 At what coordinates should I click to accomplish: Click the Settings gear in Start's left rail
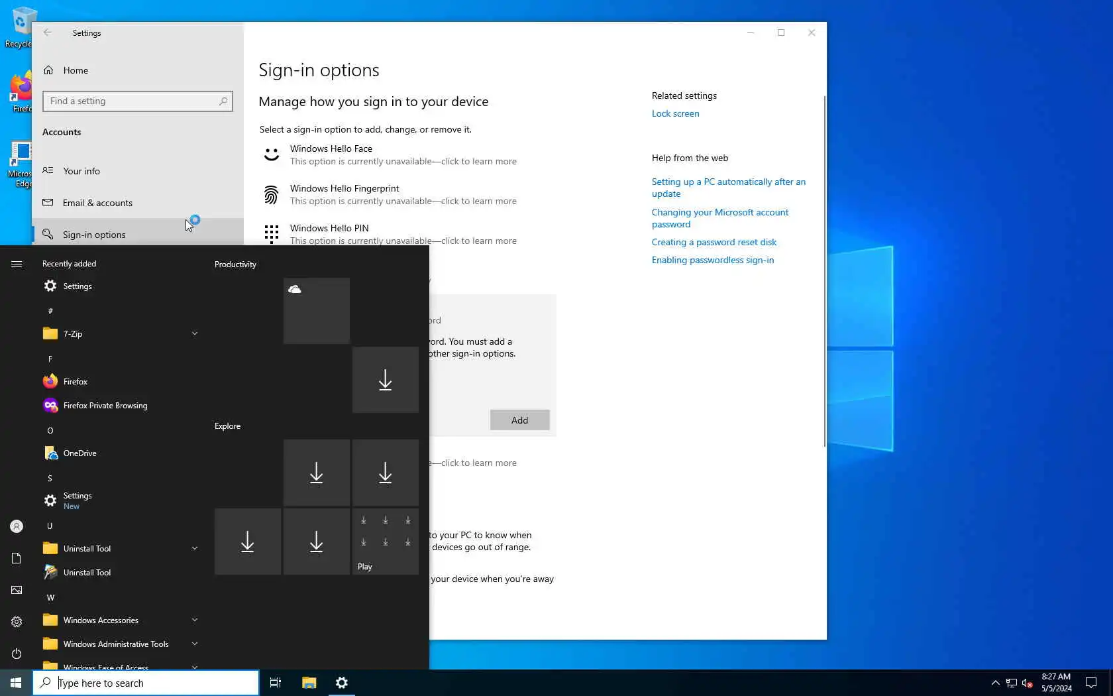pos(17,622)
